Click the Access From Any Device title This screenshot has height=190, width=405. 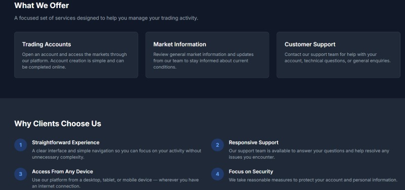[x=62, y=171]
